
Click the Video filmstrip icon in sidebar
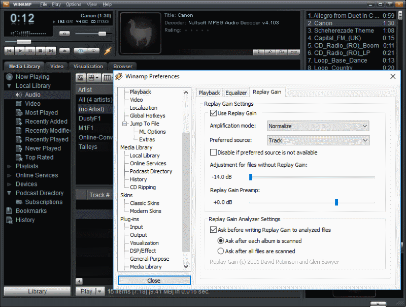(x=19, y=104)
